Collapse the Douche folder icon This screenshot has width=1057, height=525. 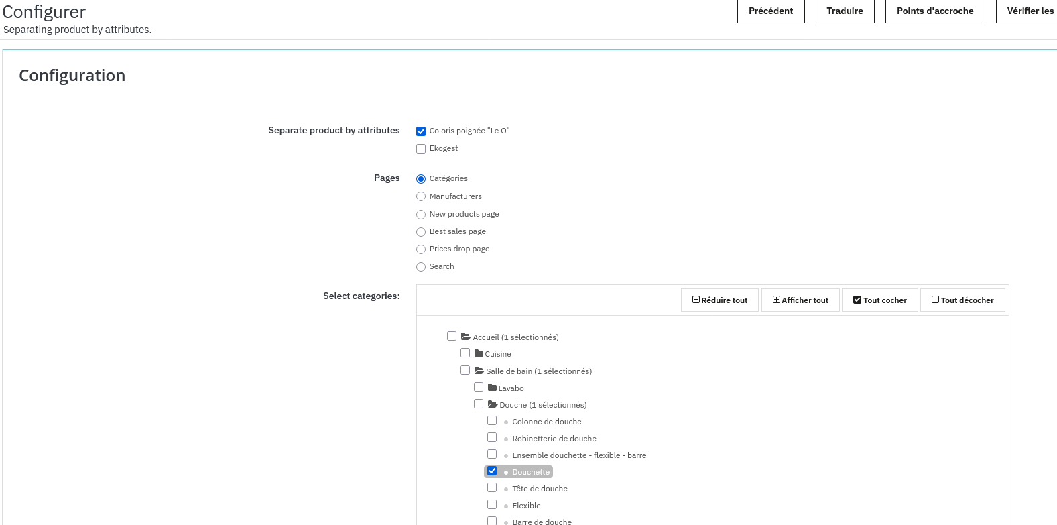click(493, 404)
